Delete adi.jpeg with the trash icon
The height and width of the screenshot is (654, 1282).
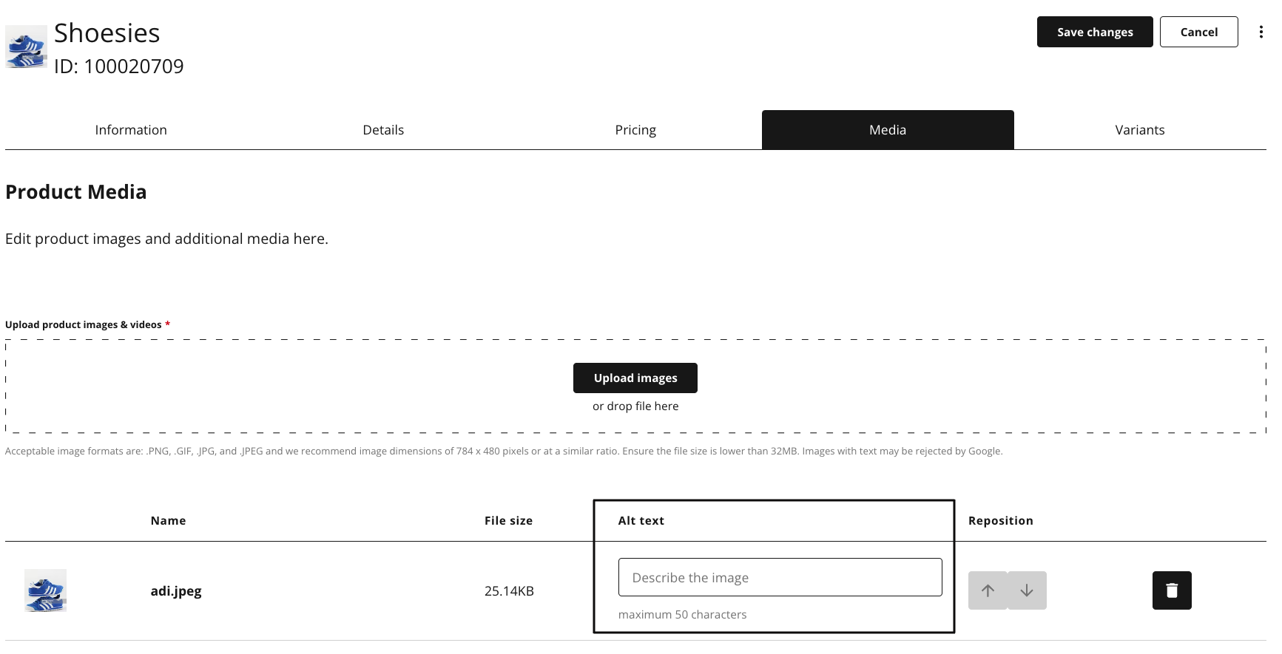click(x=1172, y=590)
